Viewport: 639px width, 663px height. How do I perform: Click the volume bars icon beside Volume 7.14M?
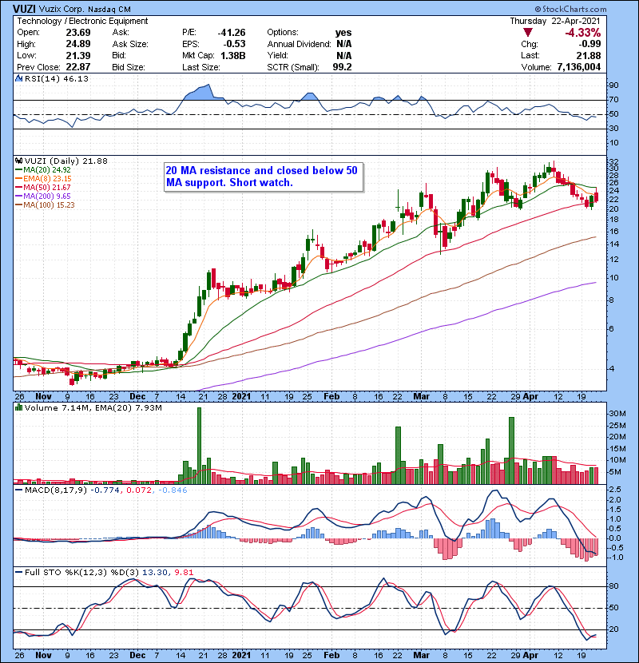point(19,408)
